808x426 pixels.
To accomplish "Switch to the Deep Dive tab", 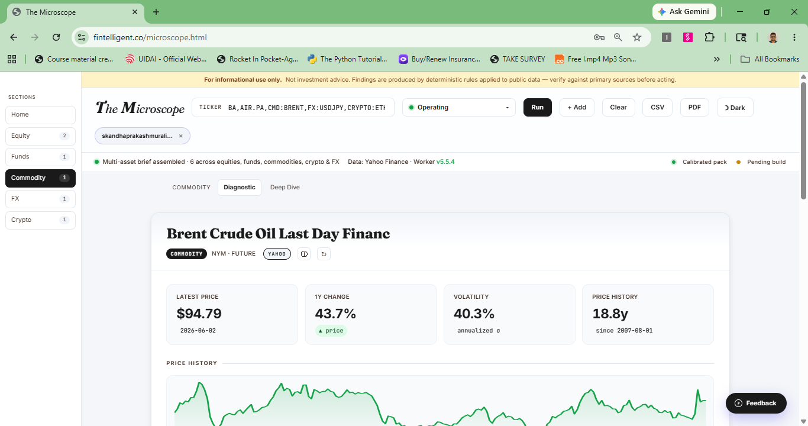I will coord(285,188).
